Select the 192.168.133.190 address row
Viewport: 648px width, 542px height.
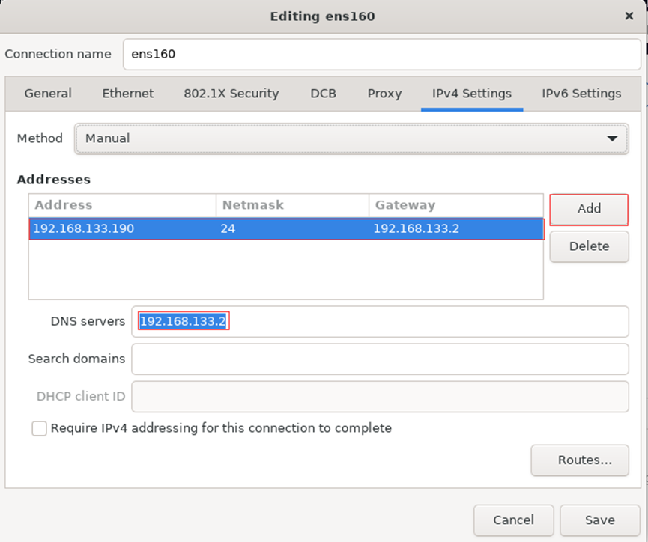point(285,229)
